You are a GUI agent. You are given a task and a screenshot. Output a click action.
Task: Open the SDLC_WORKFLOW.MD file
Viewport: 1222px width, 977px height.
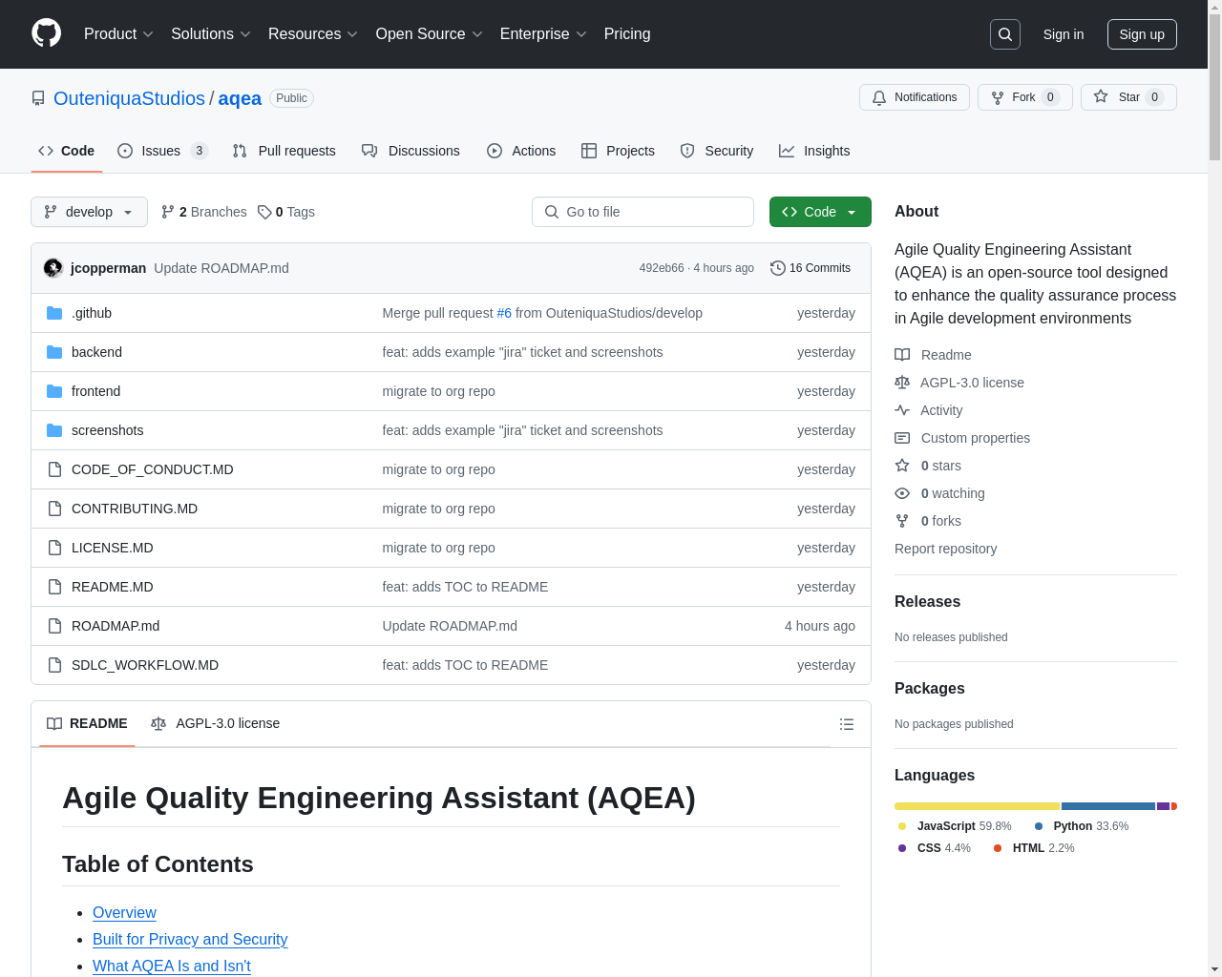coord(145,665)
